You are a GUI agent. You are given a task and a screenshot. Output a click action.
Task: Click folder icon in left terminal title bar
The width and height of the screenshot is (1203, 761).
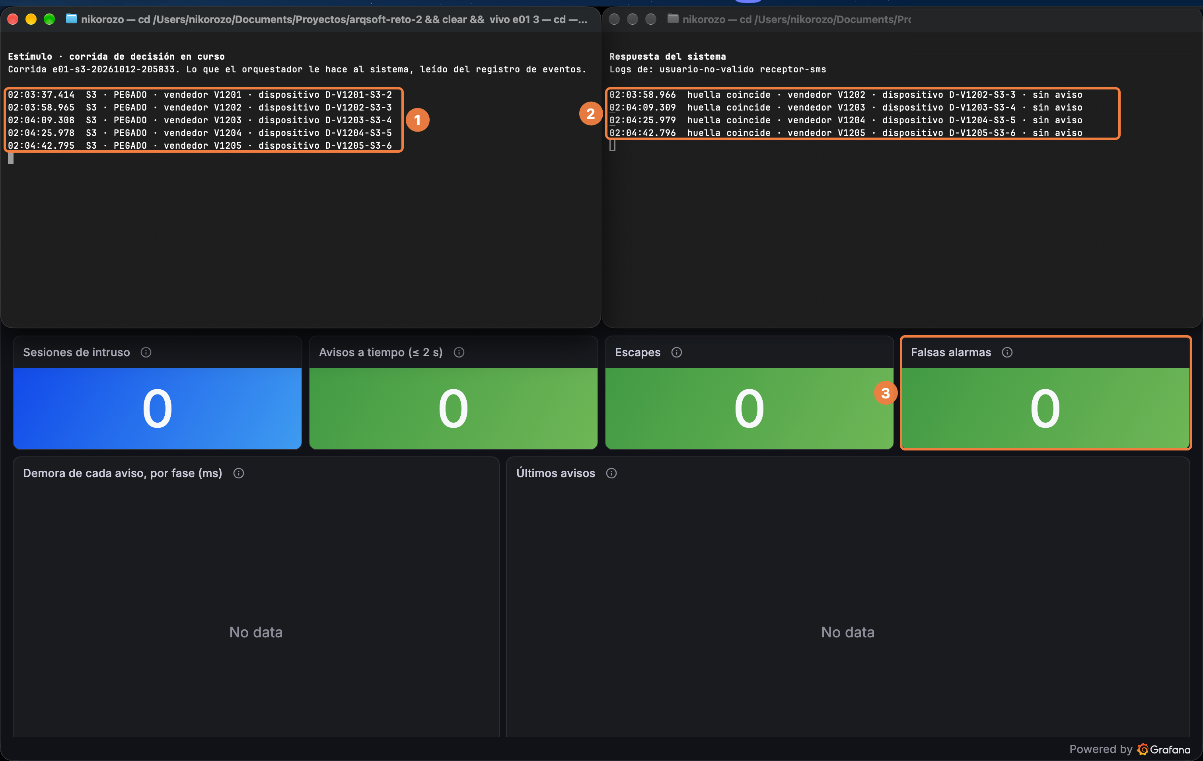pyautogui.click(x=72, y=19)
